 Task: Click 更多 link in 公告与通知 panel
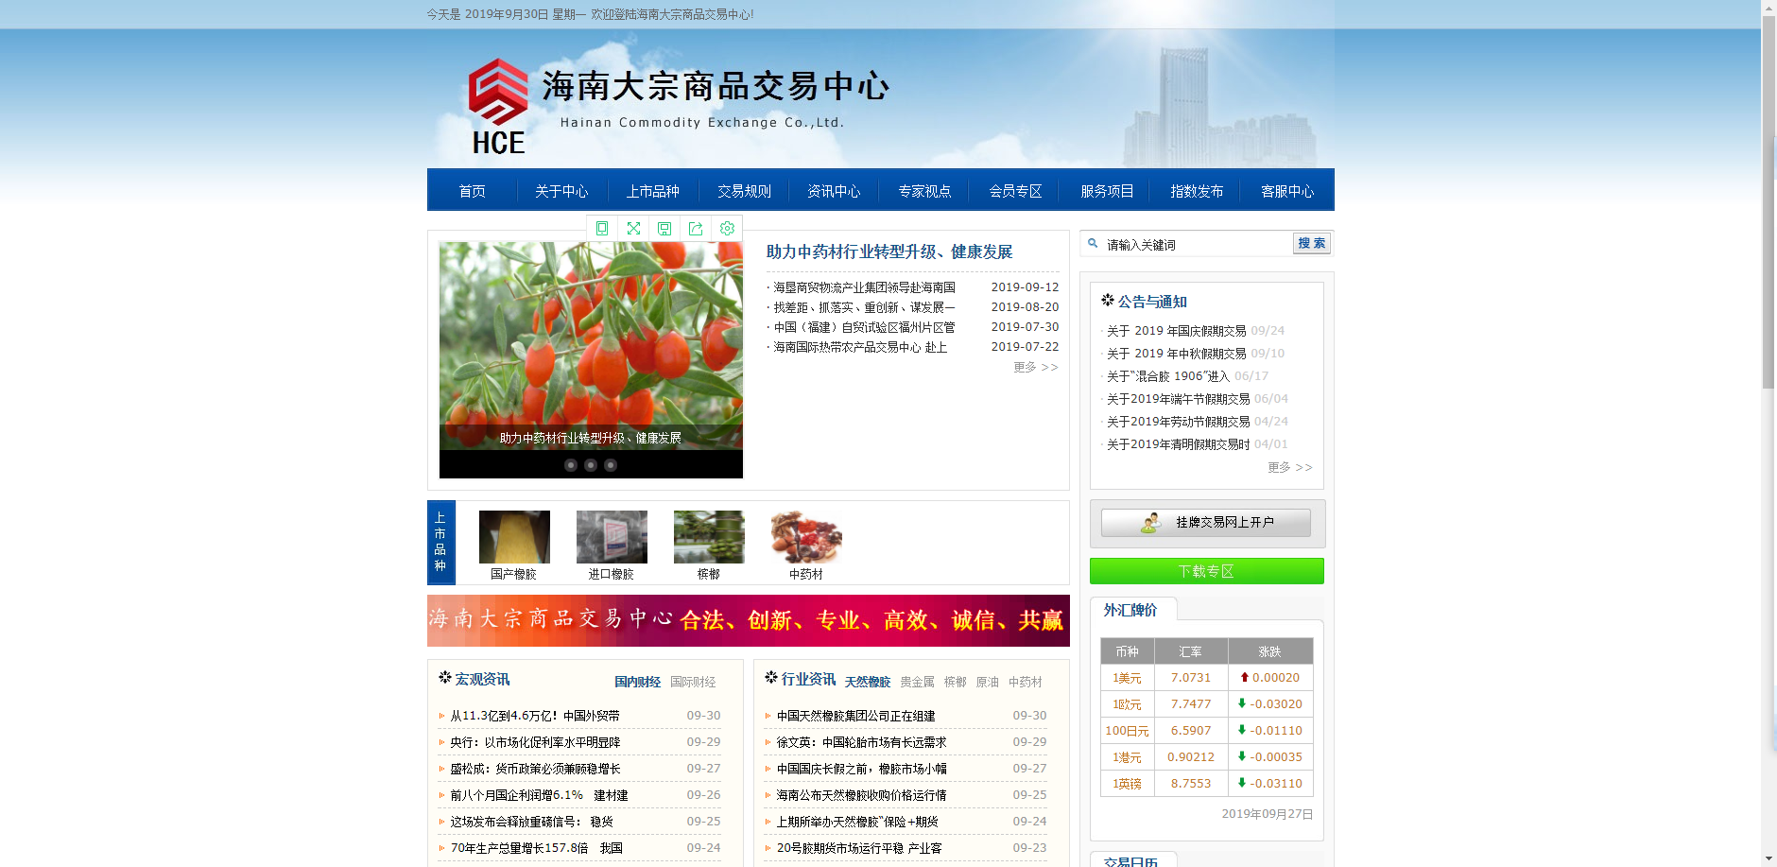coord(1290,467)
